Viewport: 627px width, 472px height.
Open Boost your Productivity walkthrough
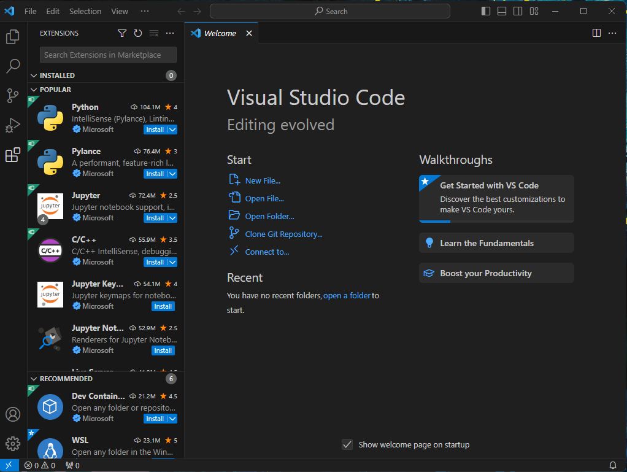click(496, 273)
